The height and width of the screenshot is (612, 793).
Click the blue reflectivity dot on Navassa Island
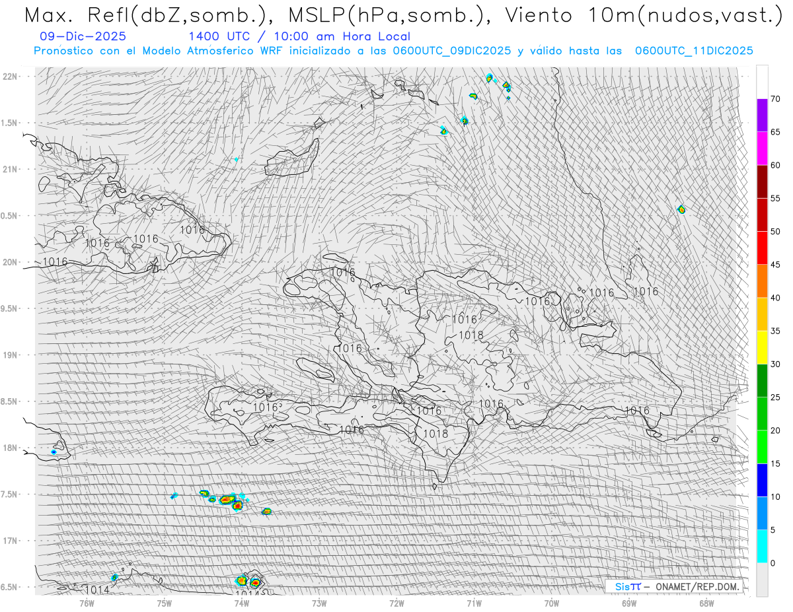(54, 452)
